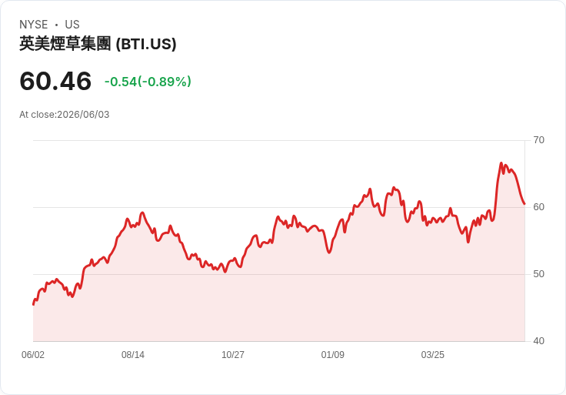Click the -0.54(-0.89%) change value

[148, 82]
